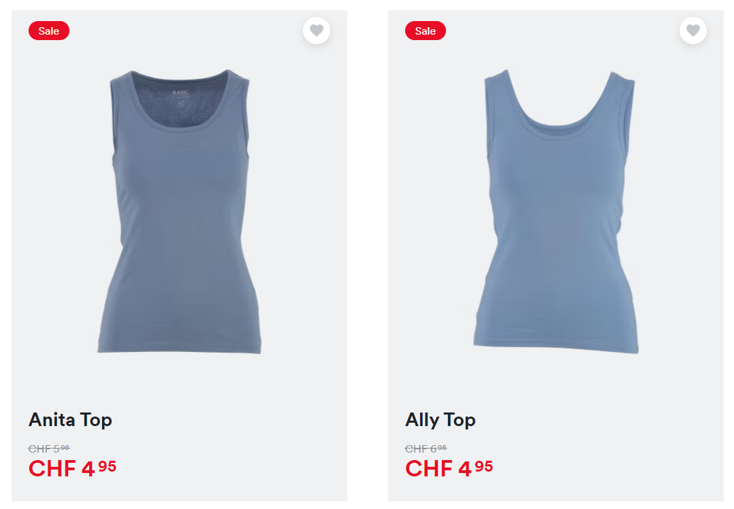The width and height of the screenshot is (734, 509).
Task: Select the crossed-out CHF 5.95 price
Action: click(49, 449)
